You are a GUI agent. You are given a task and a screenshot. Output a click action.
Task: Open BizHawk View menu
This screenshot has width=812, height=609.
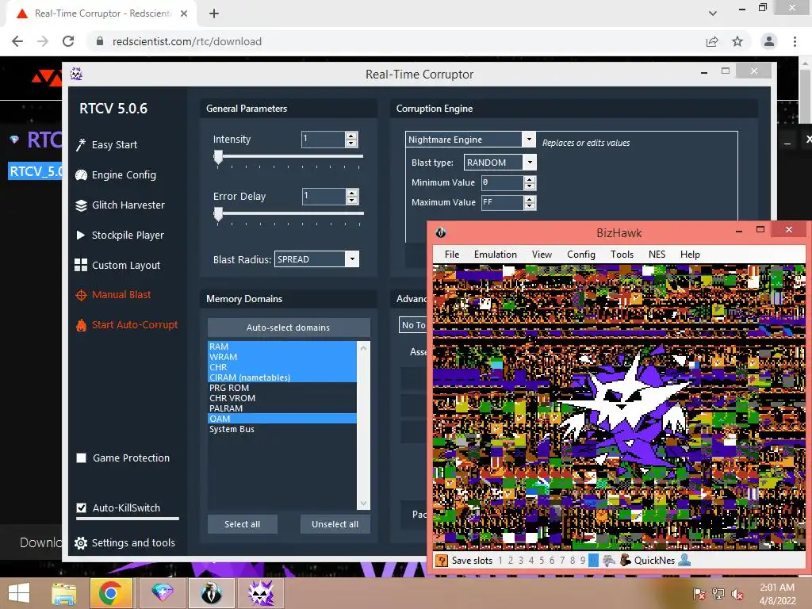pos(542,255)
